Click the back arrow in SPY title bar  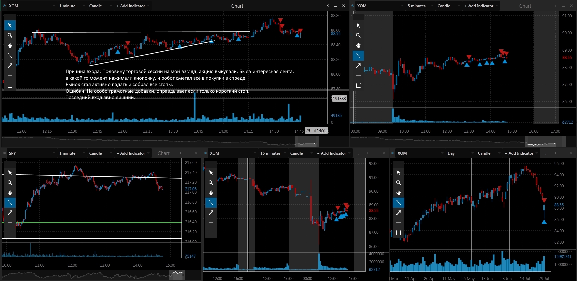tap(181, 153)
